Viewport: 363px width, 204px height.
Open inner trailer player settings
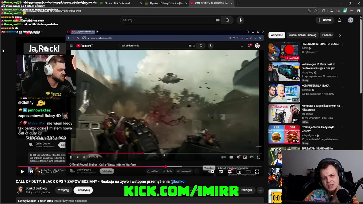tap(238, 157)
